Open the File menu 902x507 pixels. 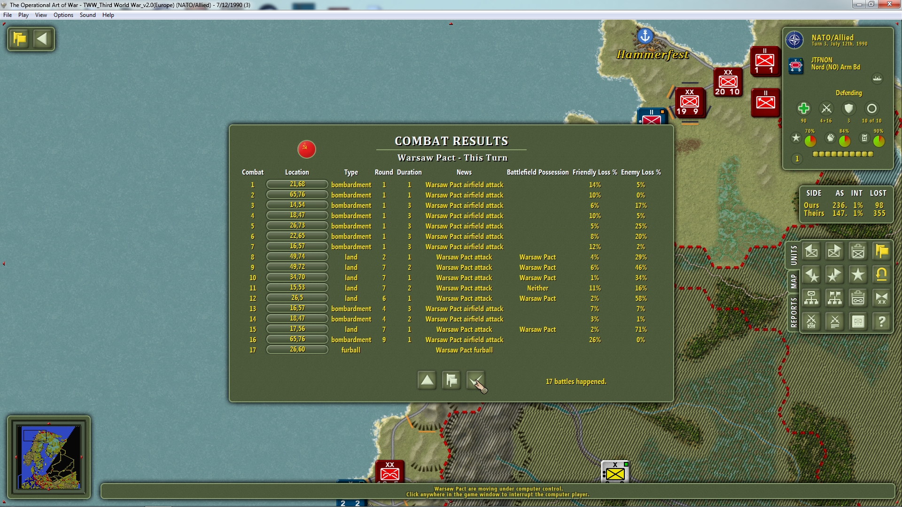pyautogui.click(x=8, y=15)
